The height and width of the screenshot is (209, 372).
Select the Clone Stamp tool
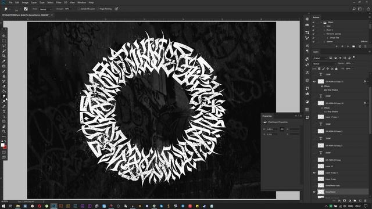4,76
